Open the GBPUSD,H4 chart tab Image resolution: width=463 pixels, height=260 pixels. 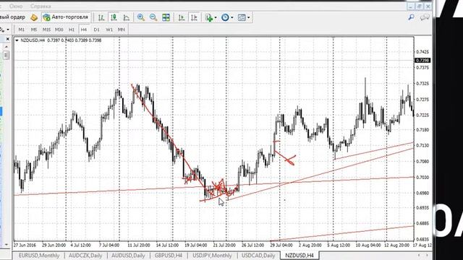[x=169, y=255]
